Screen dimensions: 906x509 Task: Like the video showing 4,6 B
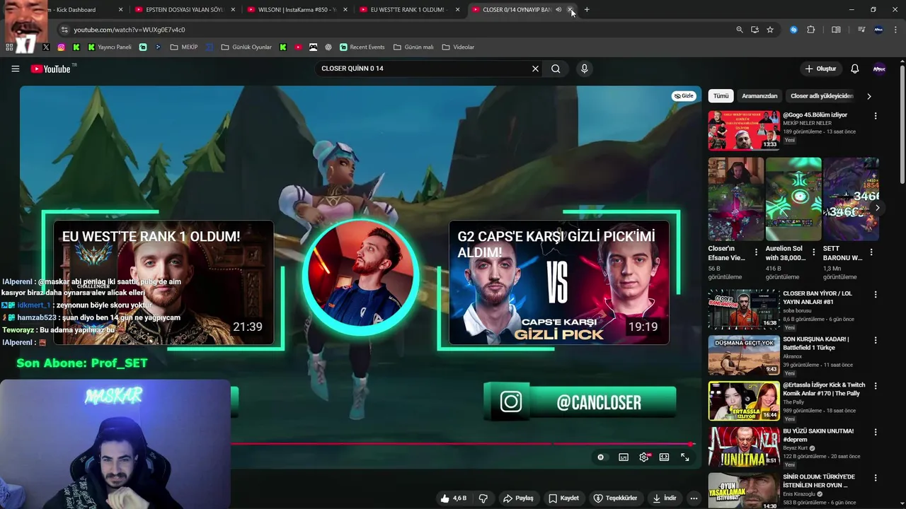click(453, 498)
